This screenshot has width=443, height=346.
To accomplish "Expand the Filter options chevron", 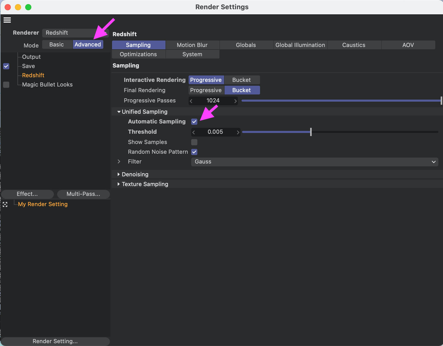I will click(119, 161).
